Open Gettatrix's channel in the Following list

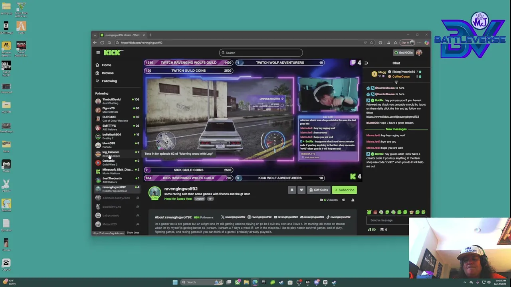pyautogui.click(x=117, y=163)
